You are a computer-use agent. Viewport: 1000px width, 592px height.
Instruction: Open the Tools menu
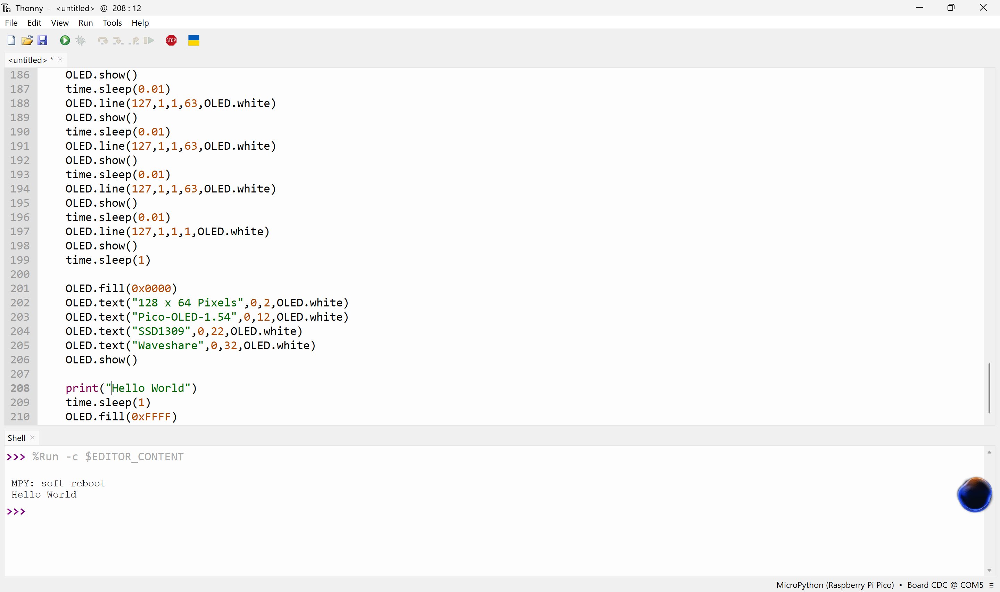112,23
